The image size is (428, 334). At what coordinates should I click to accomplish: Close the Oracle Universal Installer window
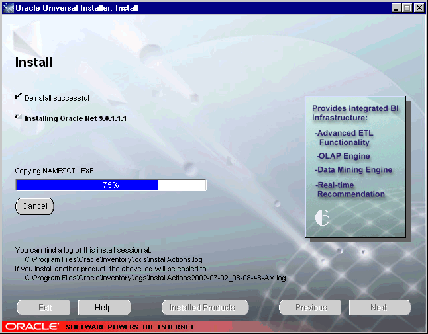tap(419, 8)
